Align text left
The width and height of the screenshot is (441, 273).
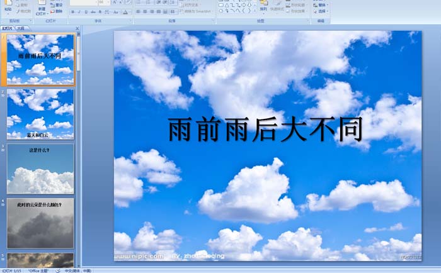tap(138, 12)
